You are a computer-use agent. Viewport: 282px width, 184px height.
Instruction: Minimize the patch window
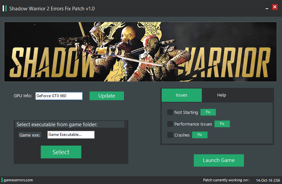pos(267,8)
